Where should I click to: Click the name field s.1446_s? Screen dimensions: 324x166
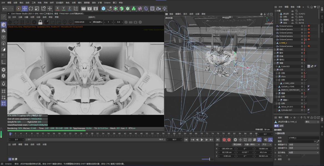point(303,138)
